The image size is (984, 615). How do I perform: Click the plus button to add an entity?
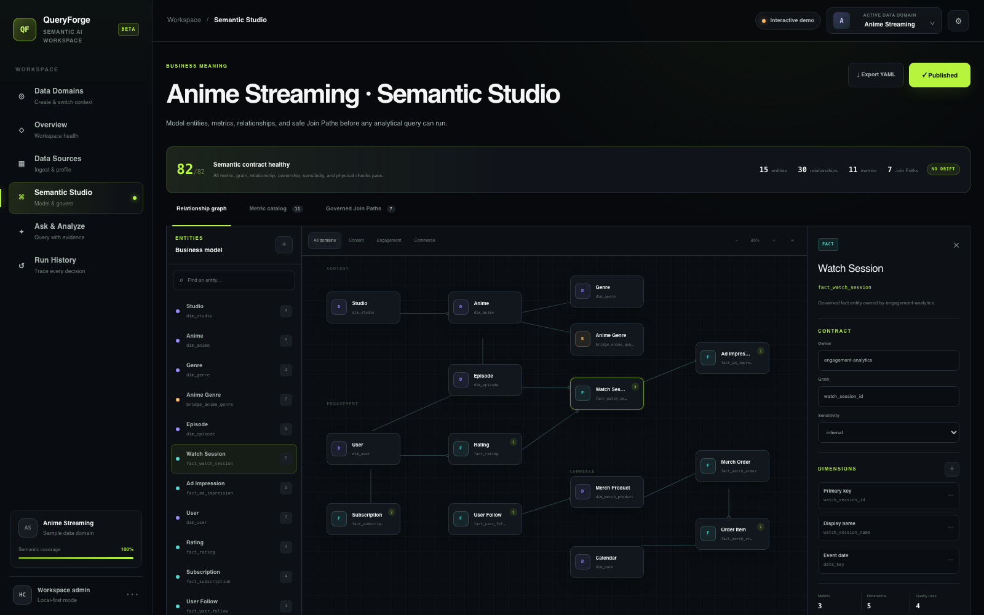[284, 244]
